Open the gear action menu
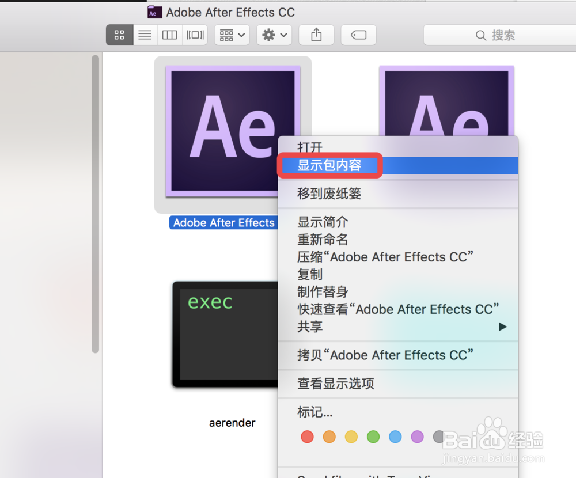This screenshot has width=576, height=478. coord(274,35)
